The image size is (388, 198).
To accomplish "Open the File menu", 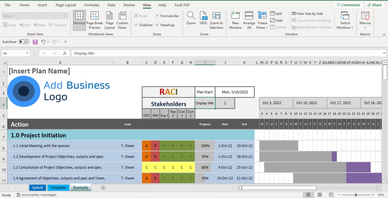I will (x=8, y=5).
